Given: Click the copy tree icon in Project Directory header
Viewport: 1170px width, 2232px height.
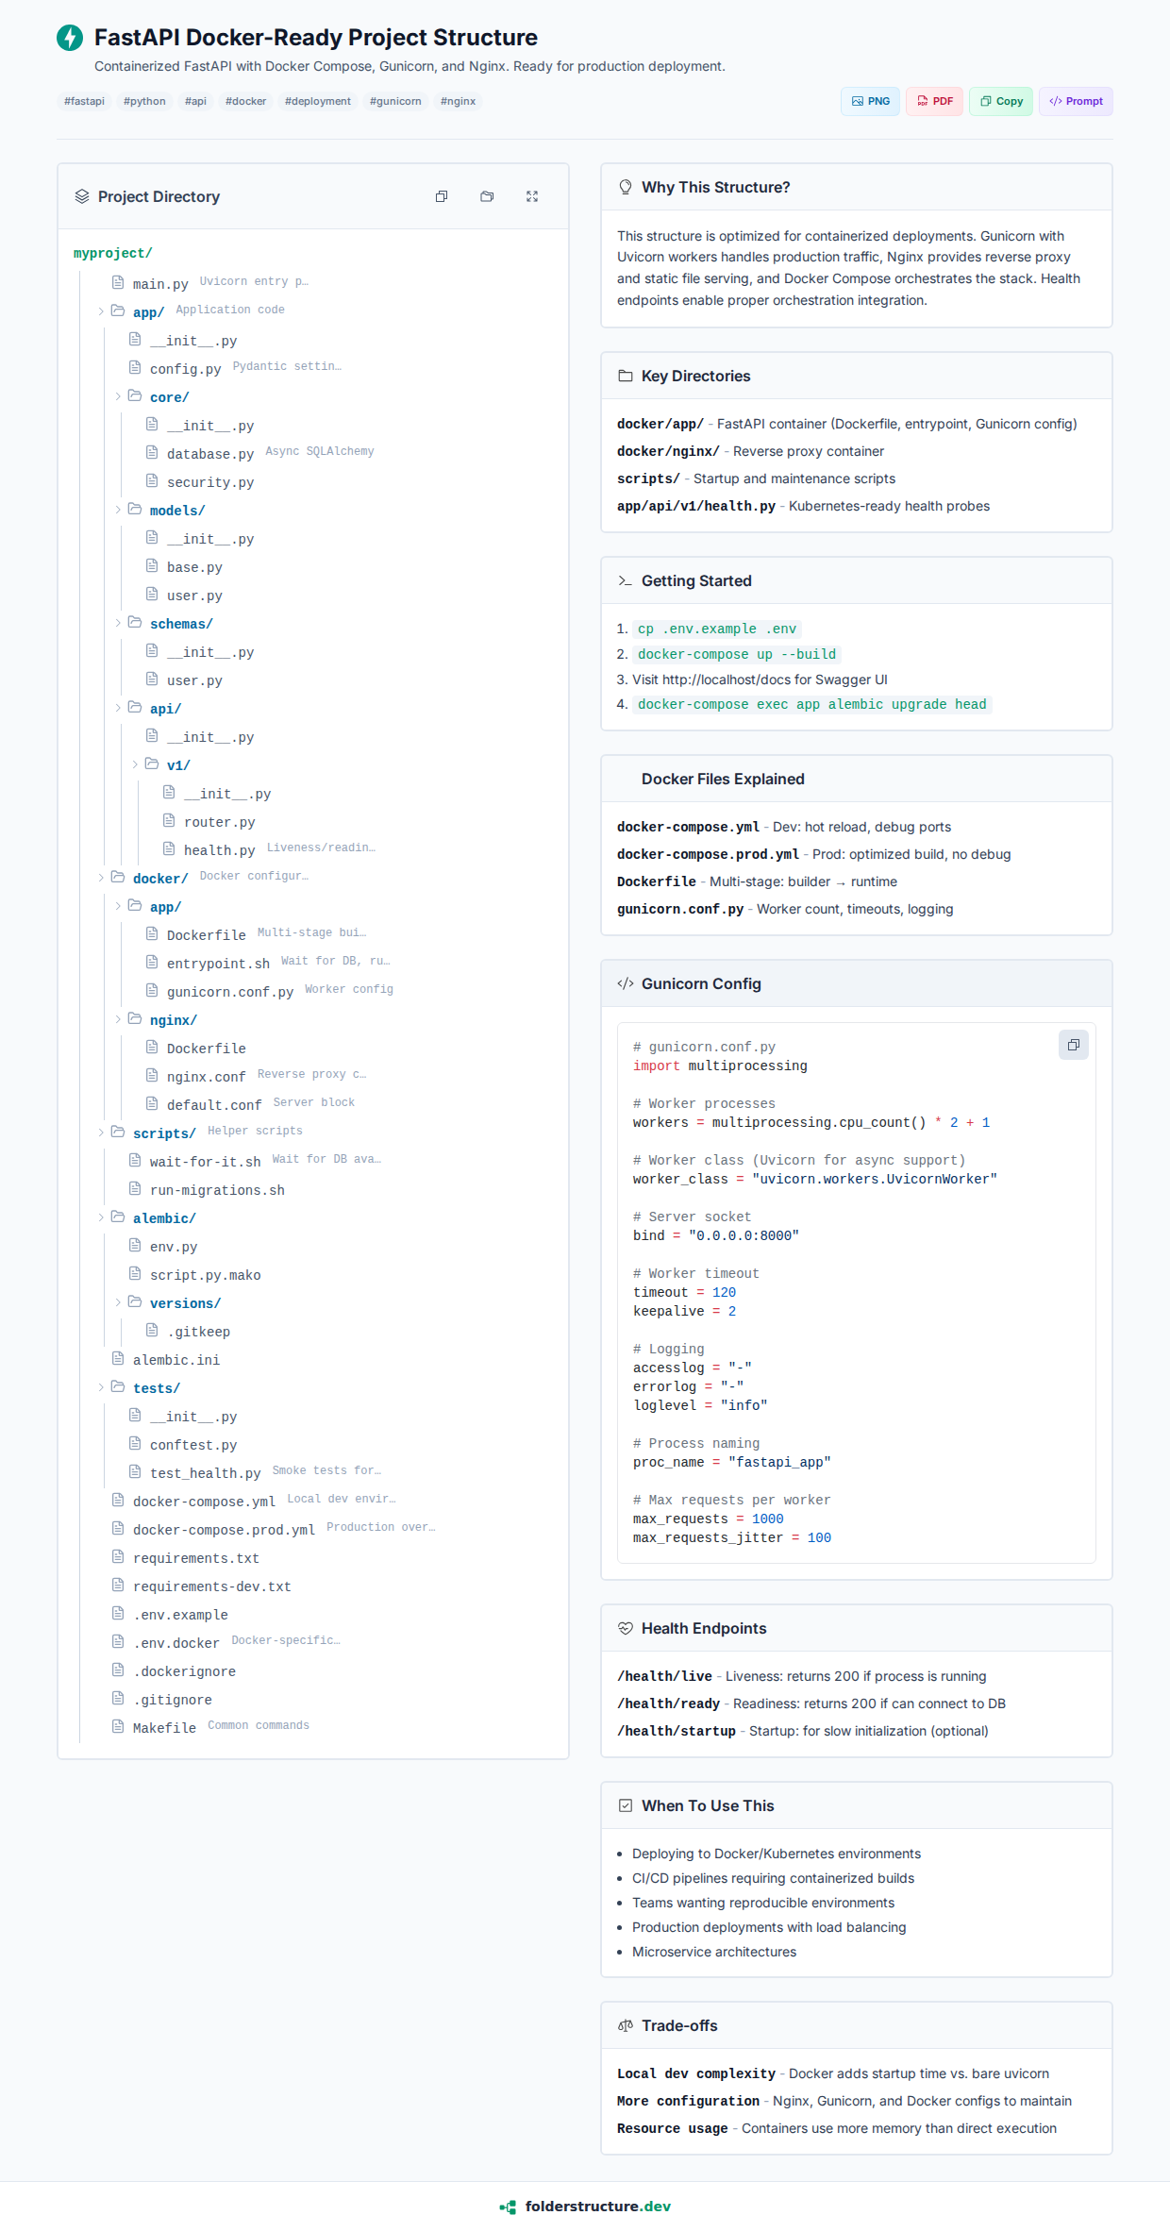Looking at the screenshot, I should 442,196.
